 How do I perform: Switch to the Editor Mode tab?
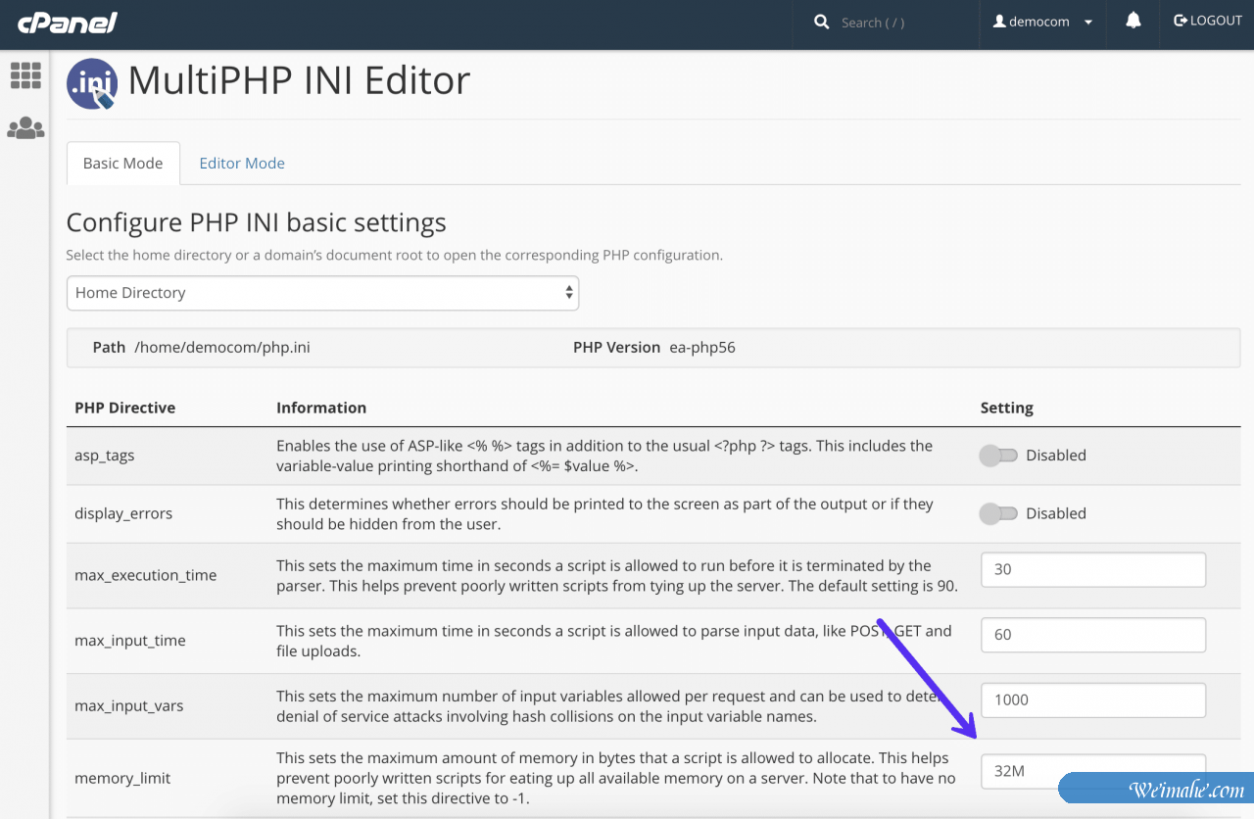242,164
